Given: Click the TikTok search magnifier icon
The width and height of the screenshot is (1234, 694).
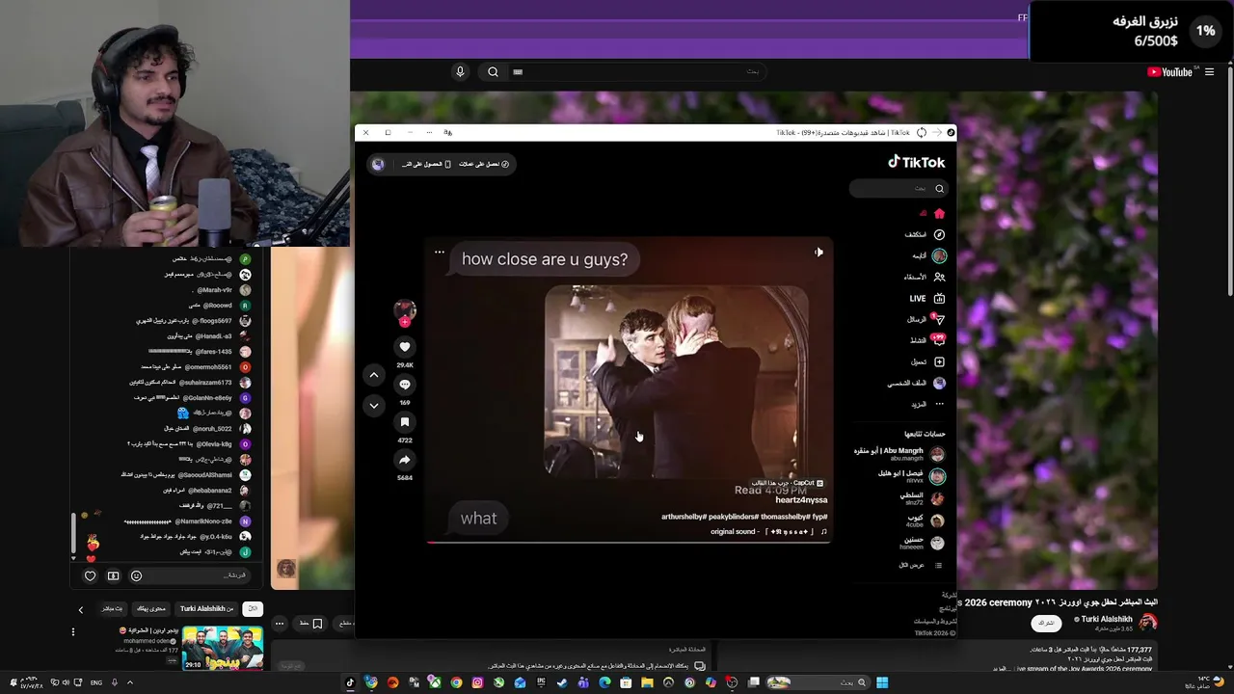Looking at the screenshot, I should click(x=940, y=188).
